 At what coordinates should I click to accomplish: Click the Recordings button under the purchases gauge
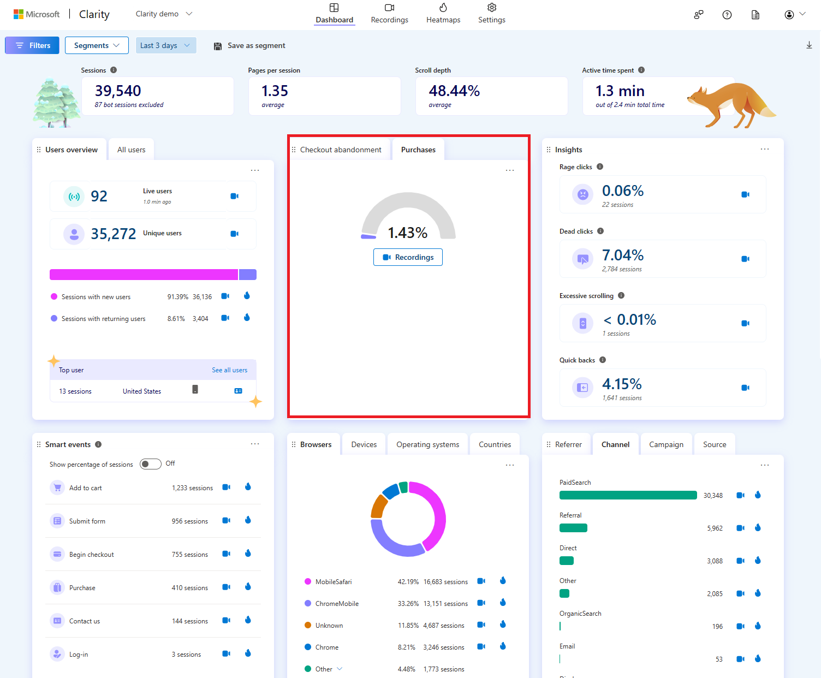[x=408, y=257]
